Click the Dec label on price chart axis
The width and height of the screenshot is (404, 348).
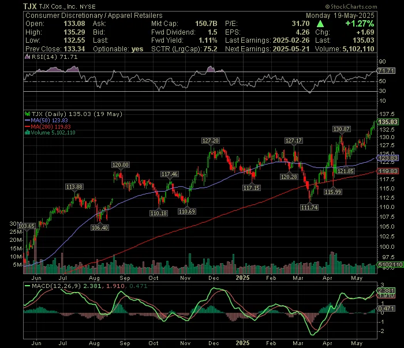point(214,278)
